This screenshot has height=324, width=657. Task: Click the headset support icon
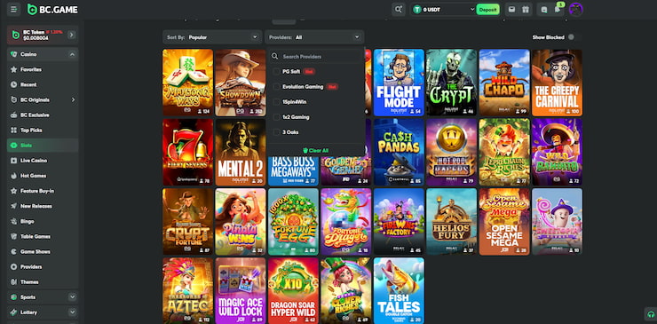pyautogui.click(x=650, y=314)
